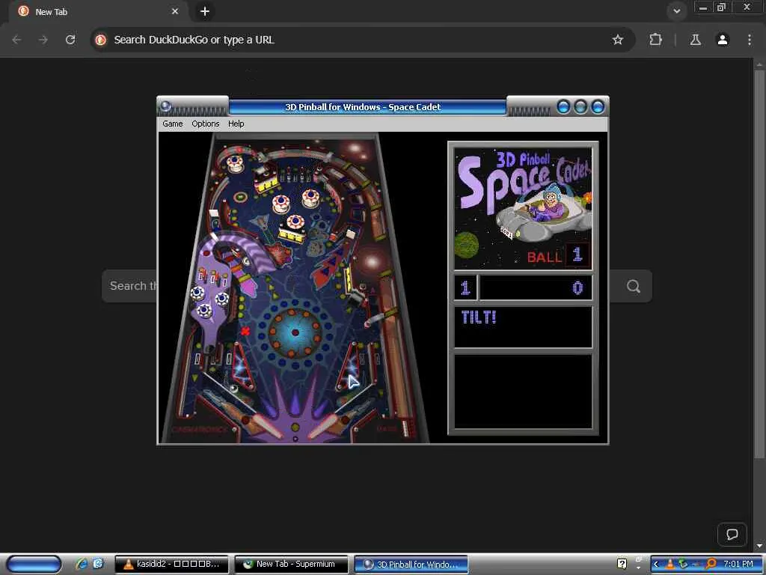Click the browser vertical scrollbar
This screenshot has height=575, width=766.
(759, 264)
